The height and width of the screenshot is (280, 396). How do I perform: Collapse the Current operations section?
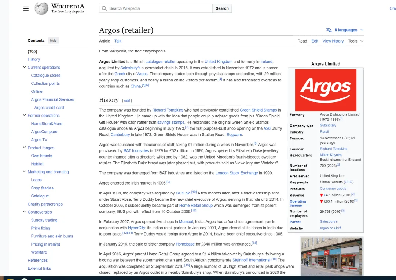pos(24,67)
